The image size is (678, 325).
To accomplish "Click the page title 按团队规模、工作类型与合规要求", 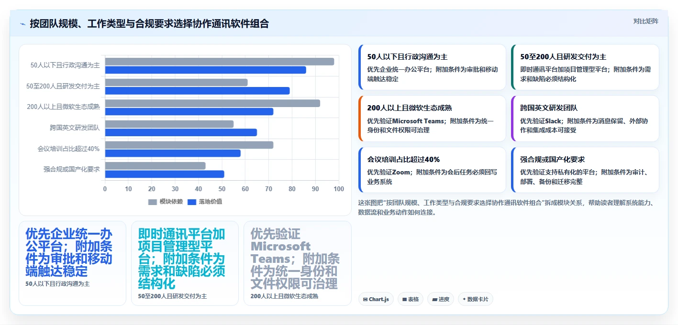I will (x=149, y=23).
